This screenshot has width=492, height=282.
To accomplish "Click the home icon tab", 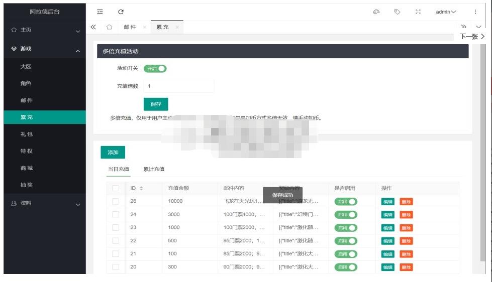I will [109, 27].
